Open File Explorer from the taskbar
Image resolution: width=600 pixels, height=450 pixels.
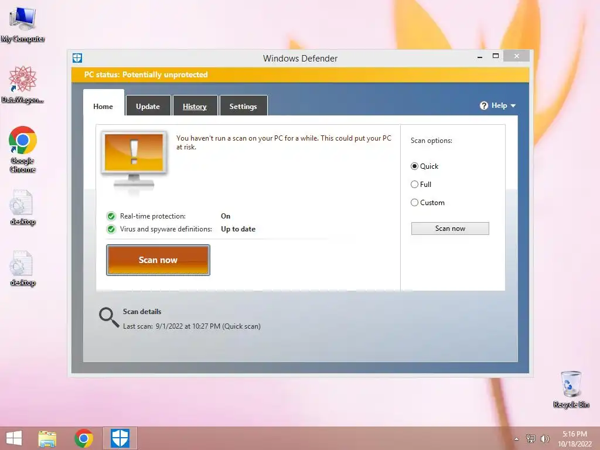coord(47,438)
